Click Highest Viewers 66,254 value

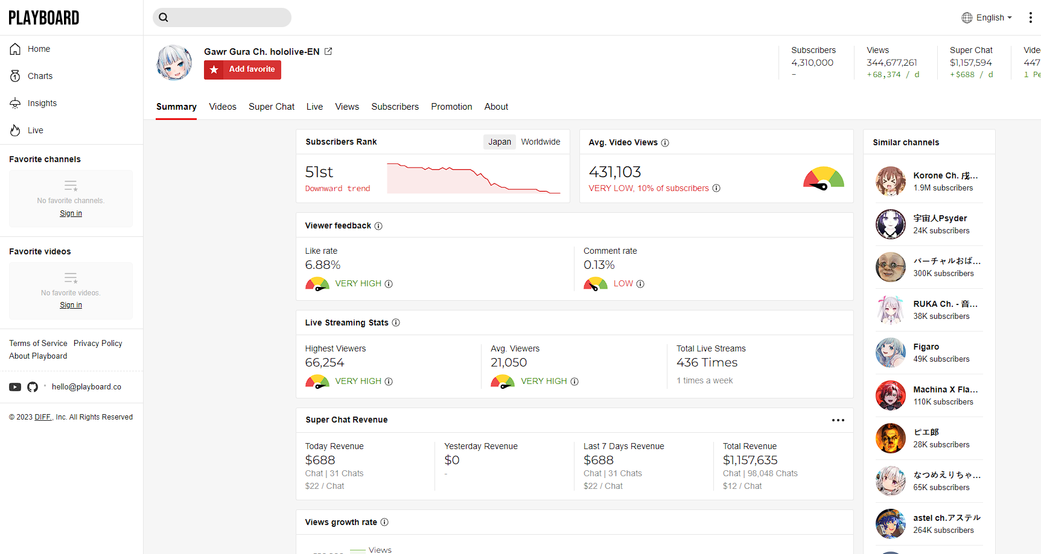point(325,362)
